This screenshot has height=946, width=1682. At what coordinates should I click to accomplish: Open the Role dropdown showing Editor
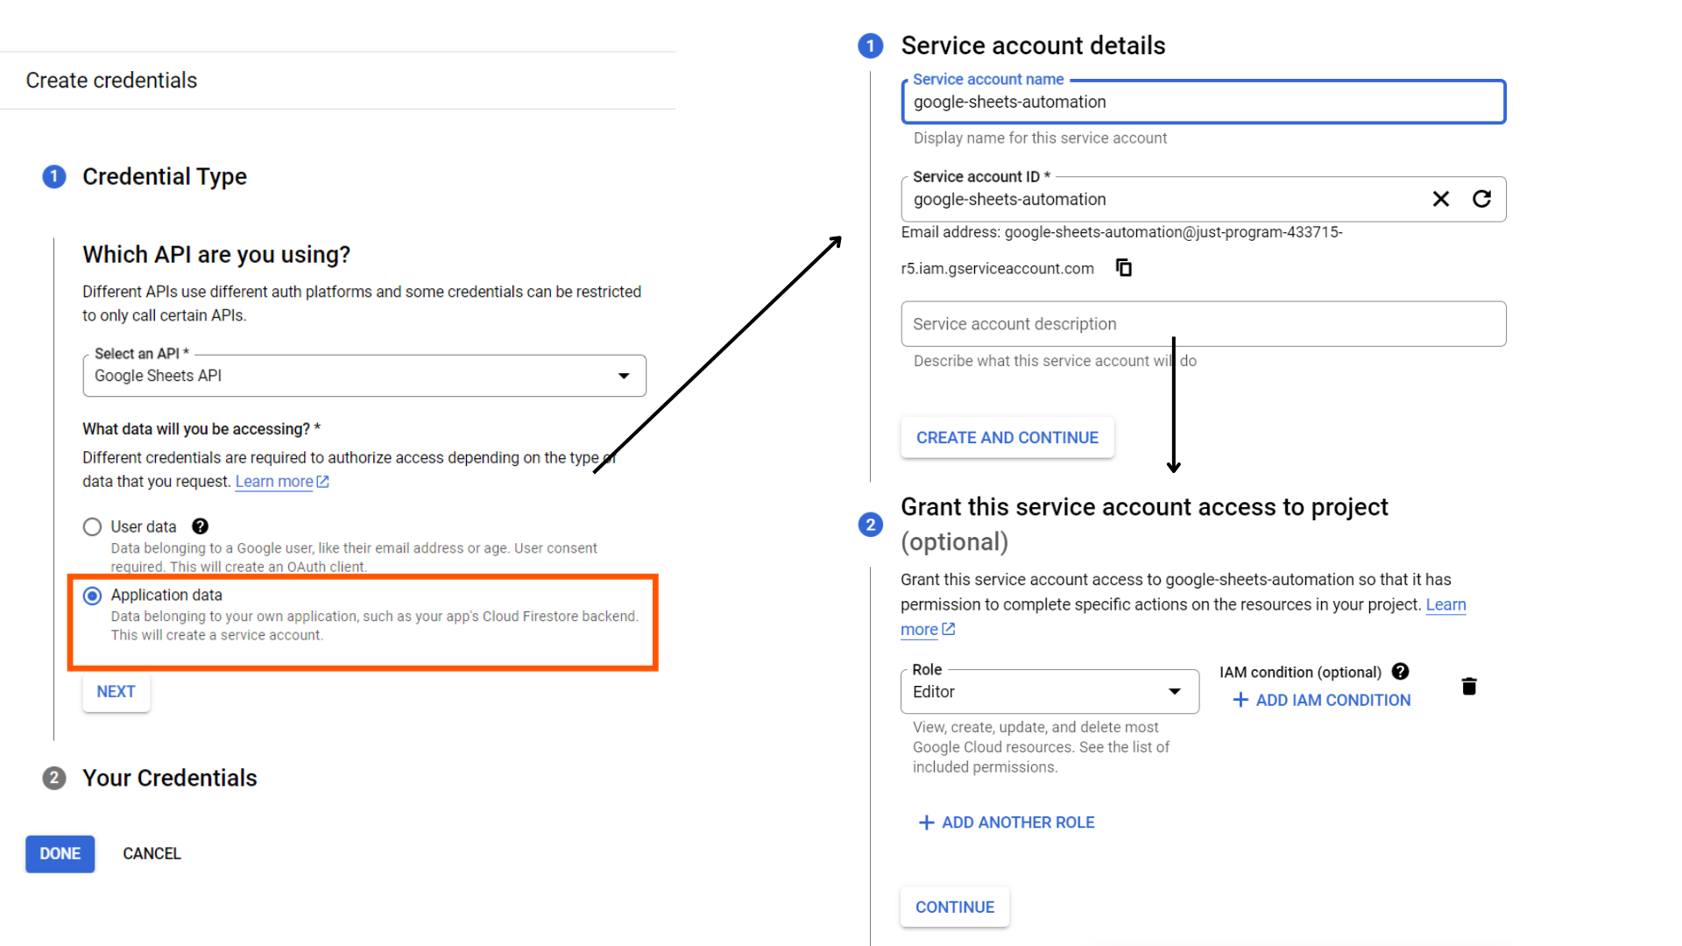pyautogui.click(x=1049, y=692)
